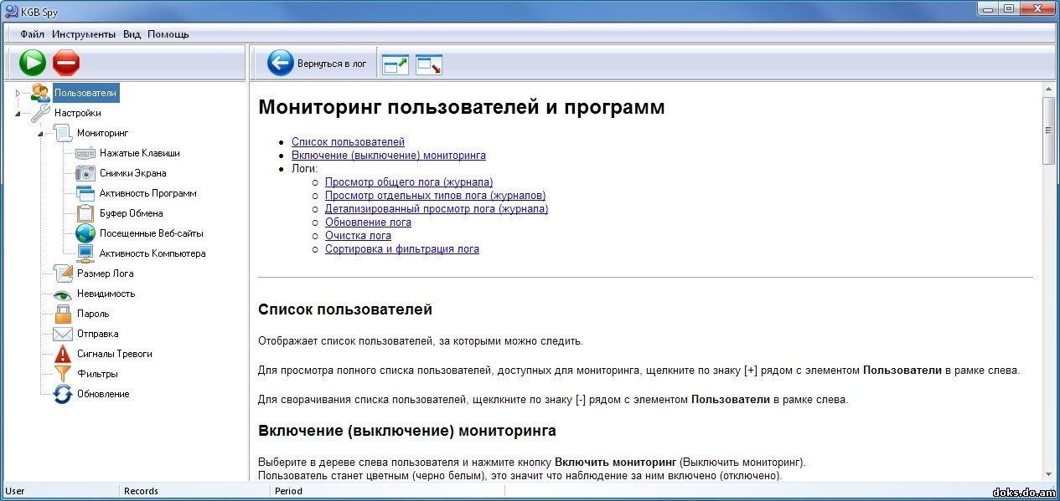This screenshot has height=501, width=1060.
Task: Click the Мониторинг scroll icon
Action: pos(63,133)
